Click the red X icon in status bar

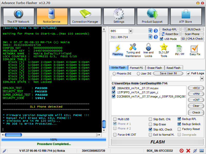click(x=188, y=151)
